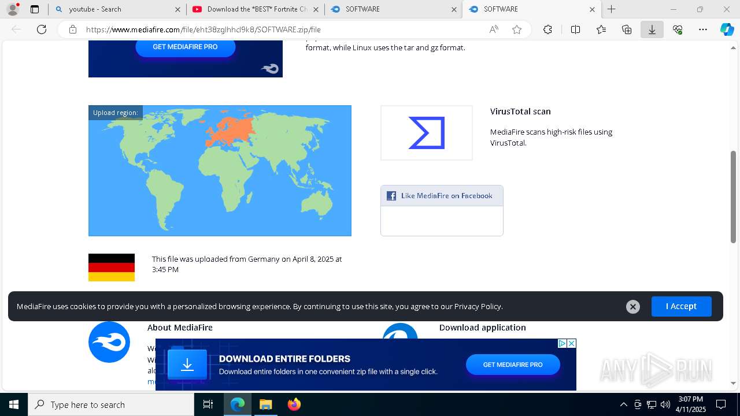Open Like MediaFire on Facebook link

pyautogui.click(x=447, y=196)
